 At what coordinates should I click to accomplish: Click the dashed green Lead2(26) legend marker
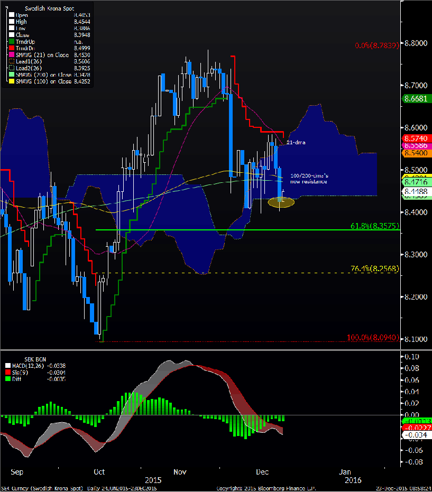[11, 69]
